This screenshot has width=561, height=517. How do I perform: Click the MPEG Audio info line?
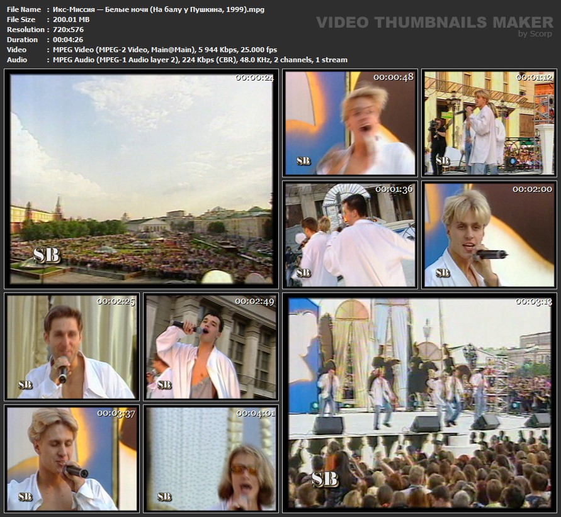196,60
